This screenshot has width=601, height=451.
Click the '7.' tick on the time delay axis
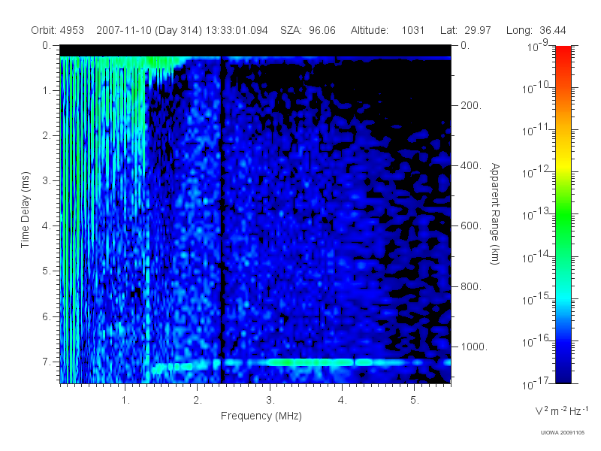tap(47, 362)
